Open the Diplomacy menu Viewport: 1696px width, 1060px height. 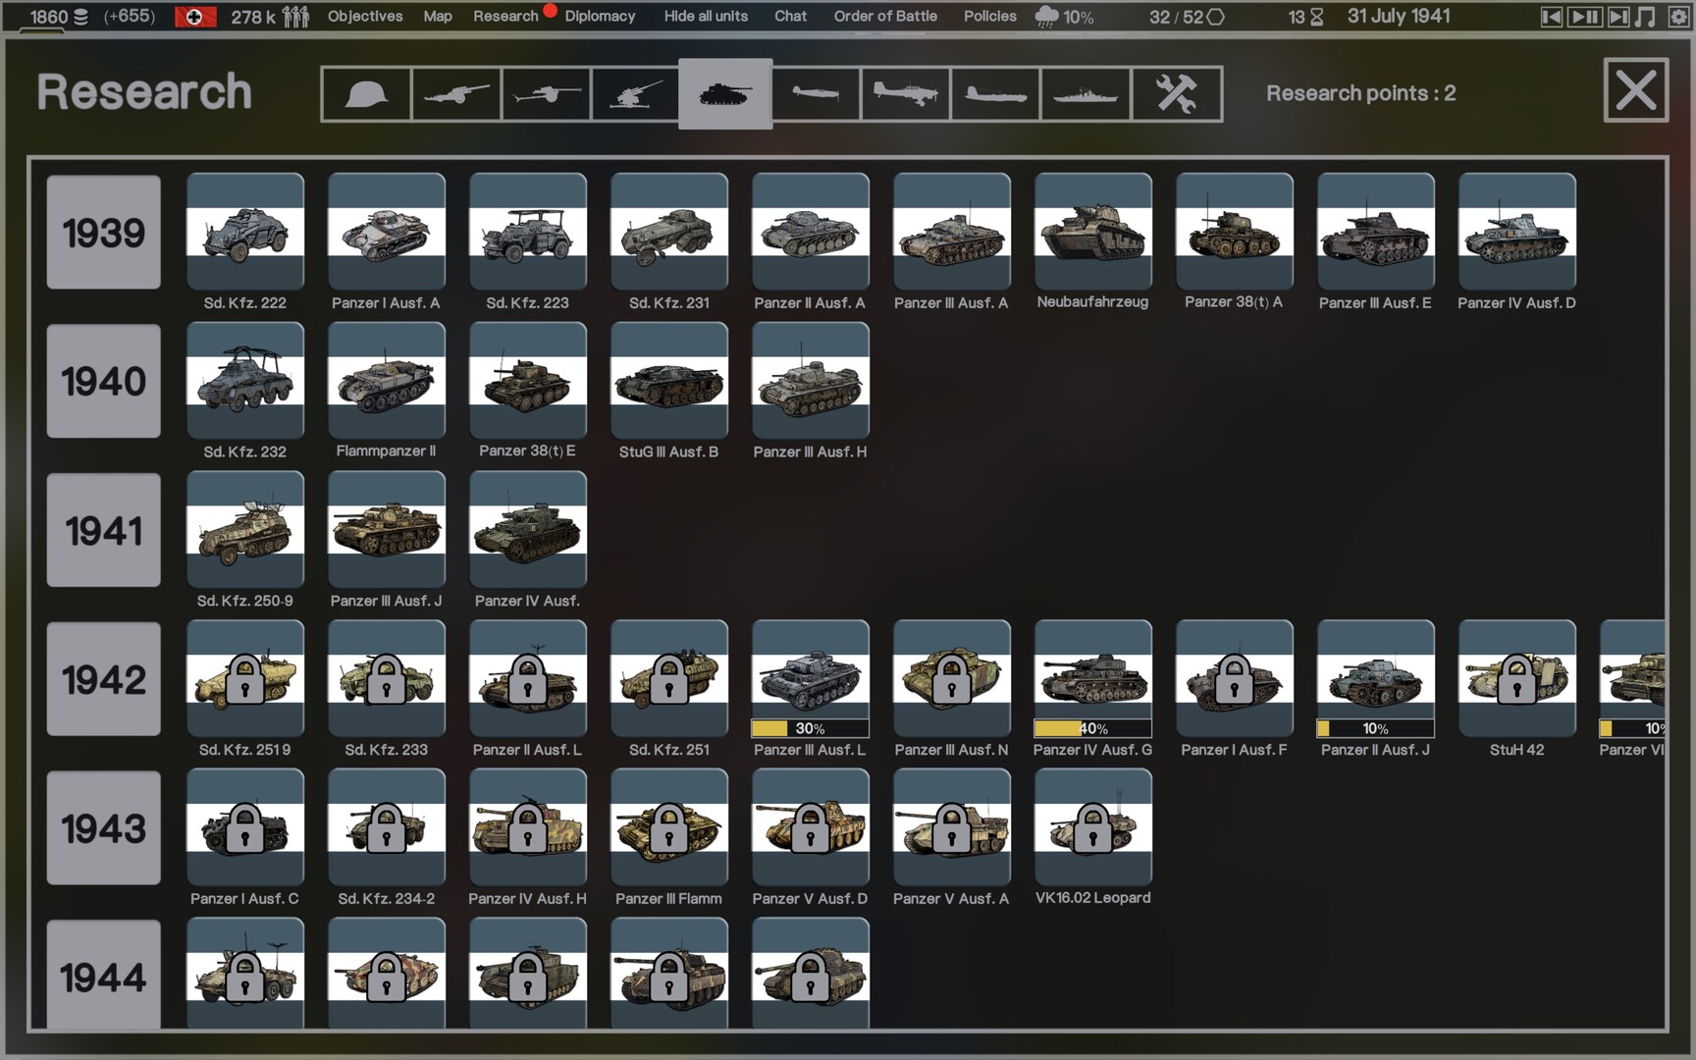(600, 16)
